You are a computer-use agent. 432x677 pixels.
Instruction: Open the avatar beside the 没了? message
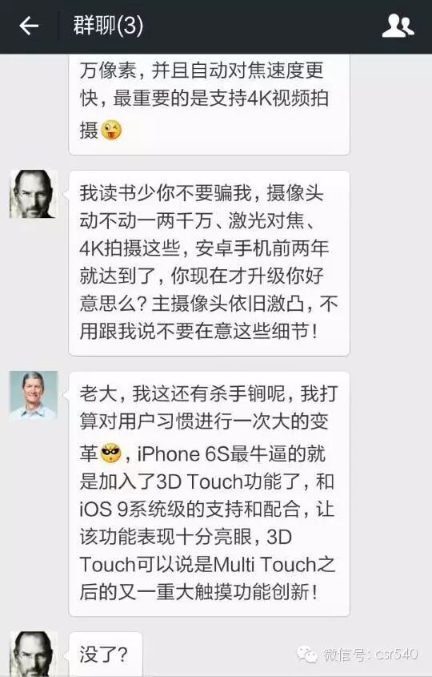(33, 654)
